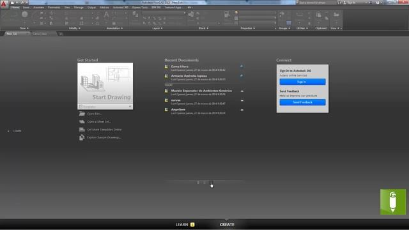The width and height of the screenshot is (409, 230).
Task: Click the Open a Sheet Set icon
Action: (82, 121)
